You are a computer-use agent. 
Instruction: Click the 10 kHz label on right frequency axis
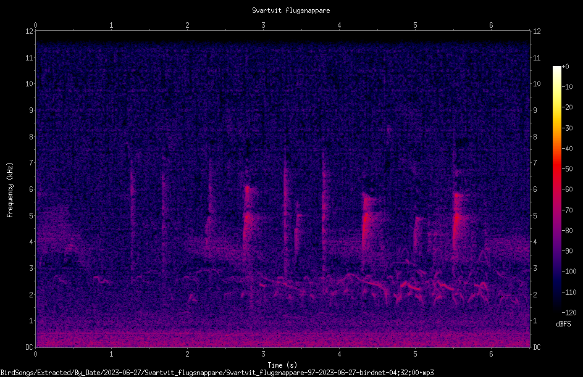537,83
